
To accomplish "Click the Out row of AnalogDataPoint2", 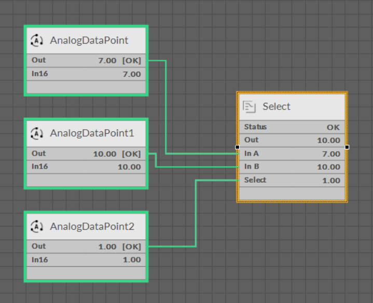I will [x=86, y=246].
